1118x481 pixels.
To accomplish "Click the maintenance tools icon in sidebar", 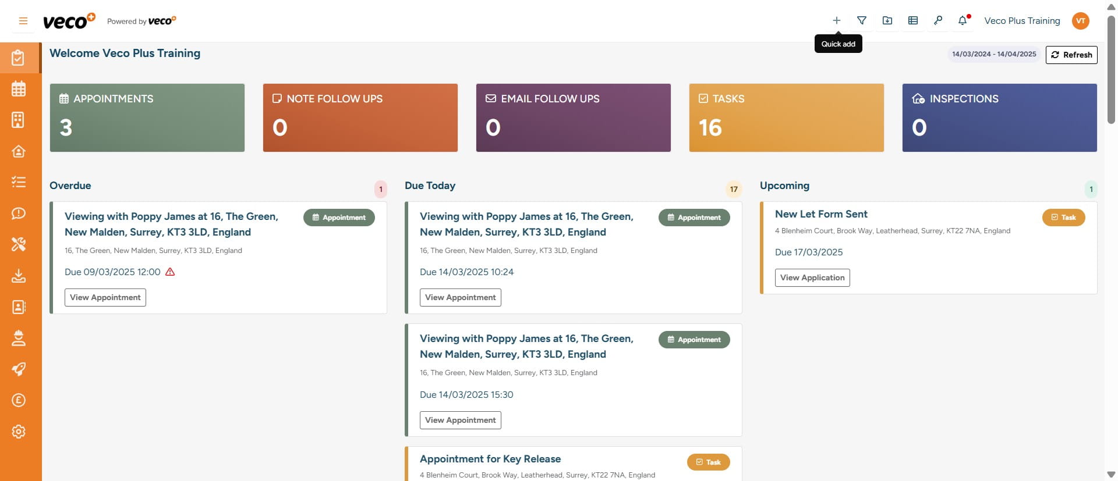I will click(19, 244).
